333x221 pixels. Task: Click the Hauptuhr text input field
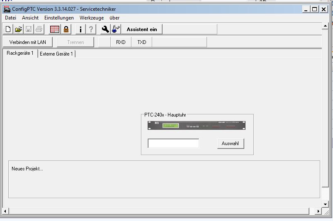(173, 143)
